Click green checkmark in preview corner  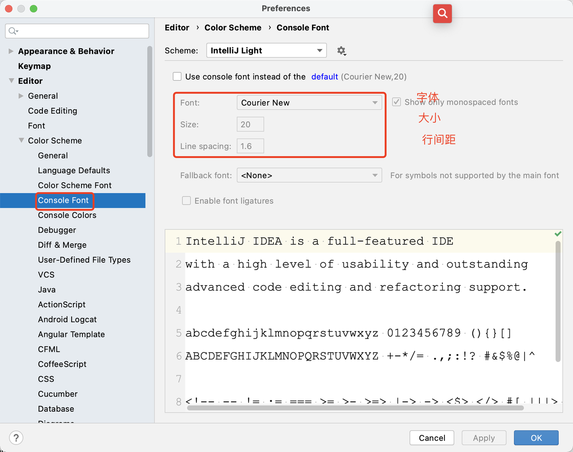(558, 234)
